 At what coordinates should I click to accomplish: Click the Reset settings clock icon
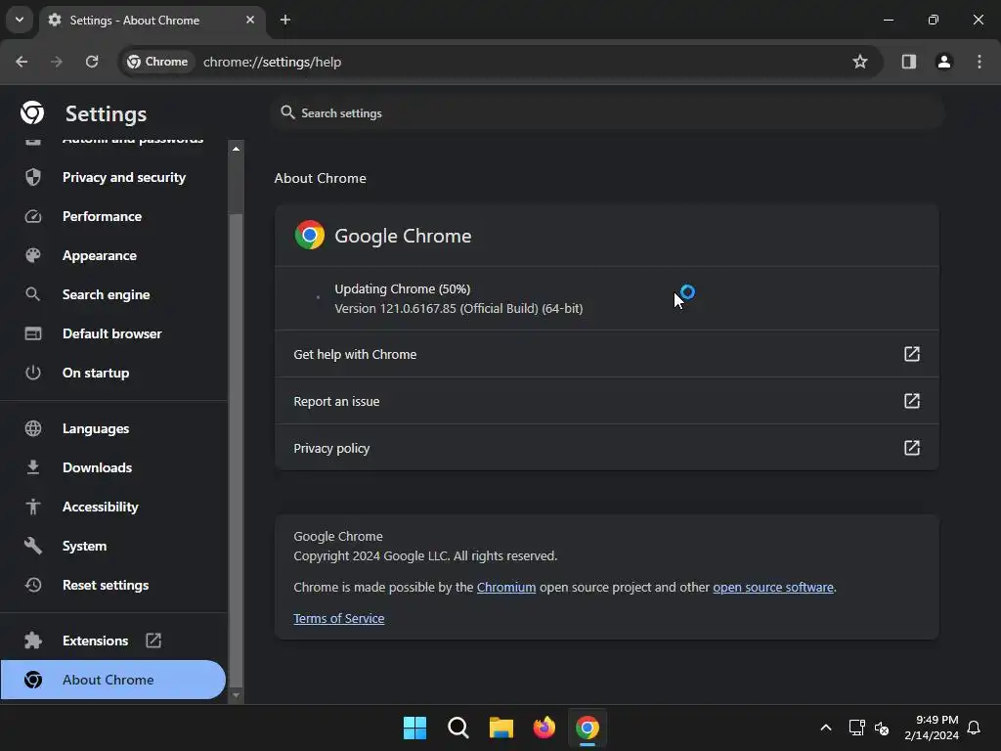(33, 585)
